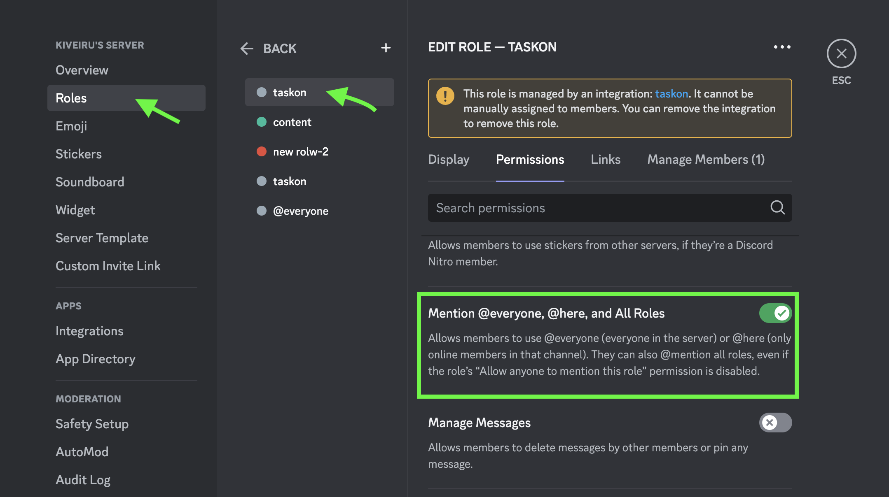
Task: Open the three-dots role options menu
Action: pos(782,47)
